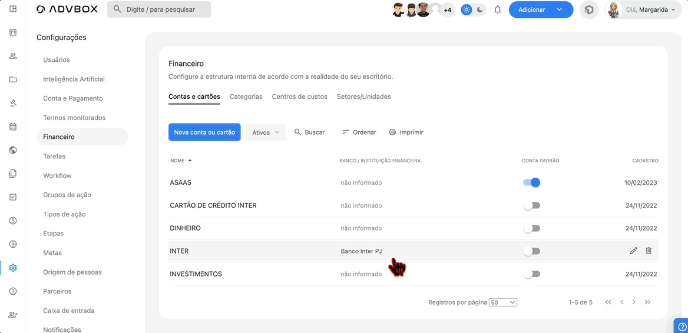688x333 pixels.
Task: Disable the ASAAS default account toggle
Action: pyautogui.click(x=531, y=182)
